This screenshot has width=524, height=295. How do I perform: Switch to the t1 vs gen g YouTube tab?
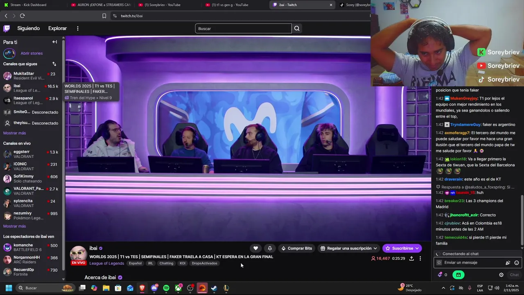pos(235,5)
